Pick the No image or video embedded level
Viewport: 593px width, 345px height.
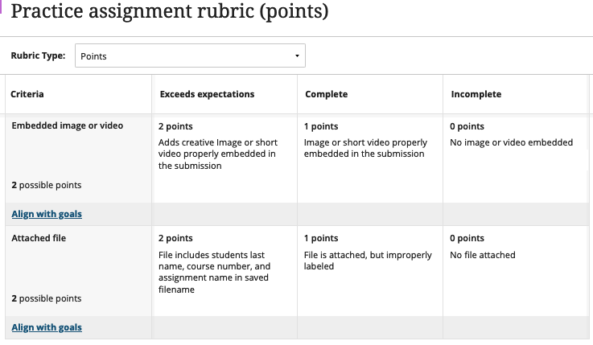(x=511, y=142)
